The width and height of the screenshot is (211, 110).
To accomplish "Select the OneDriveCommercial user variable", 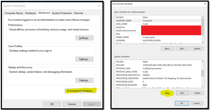I will click(126, 31).
